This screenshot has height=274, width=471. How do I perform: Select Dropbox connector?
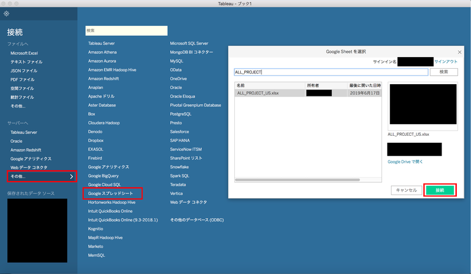[96, 141]
